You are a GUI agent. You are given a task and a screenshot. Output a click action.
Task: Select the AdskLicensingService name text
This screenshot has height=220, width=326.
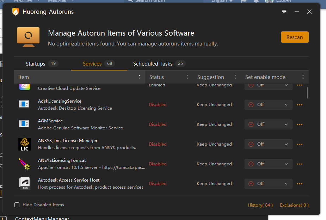tap(60, 101)
